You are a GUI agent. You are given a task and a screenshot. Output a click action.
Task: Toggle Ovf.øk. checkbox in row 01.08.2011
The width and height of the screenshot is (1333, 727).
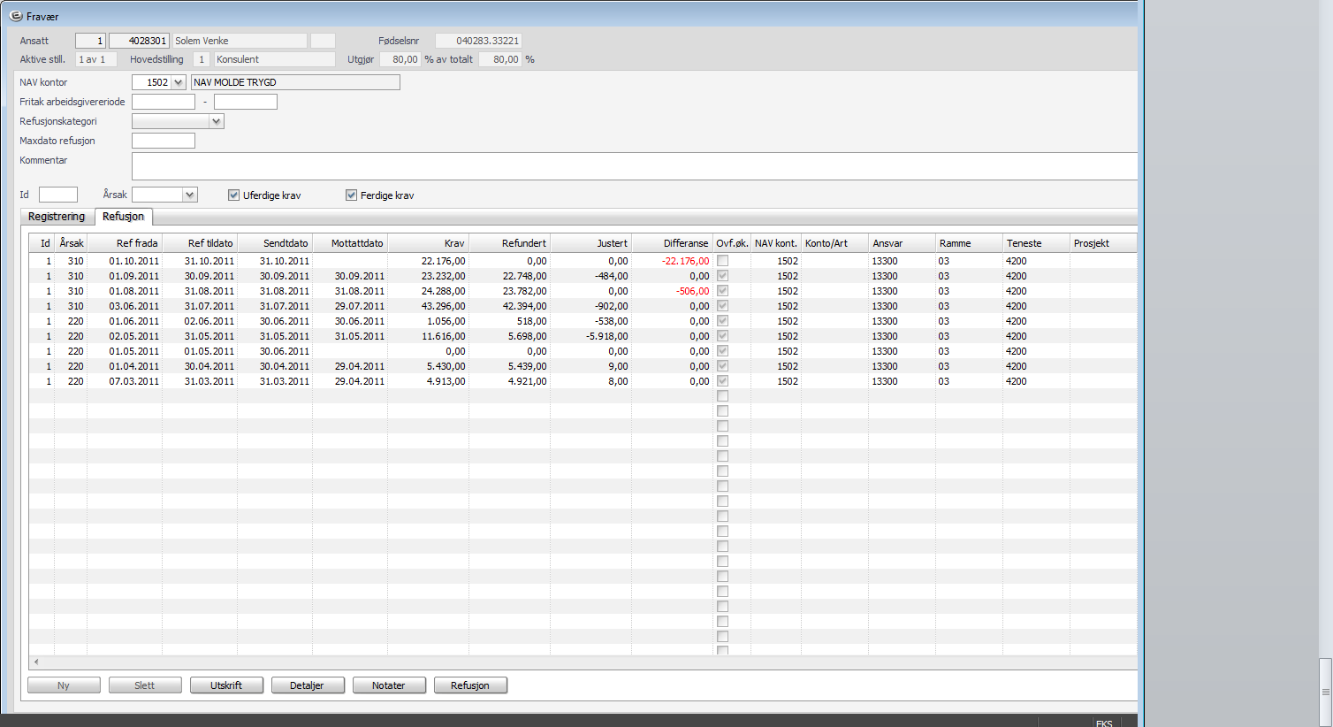point(722,291)
